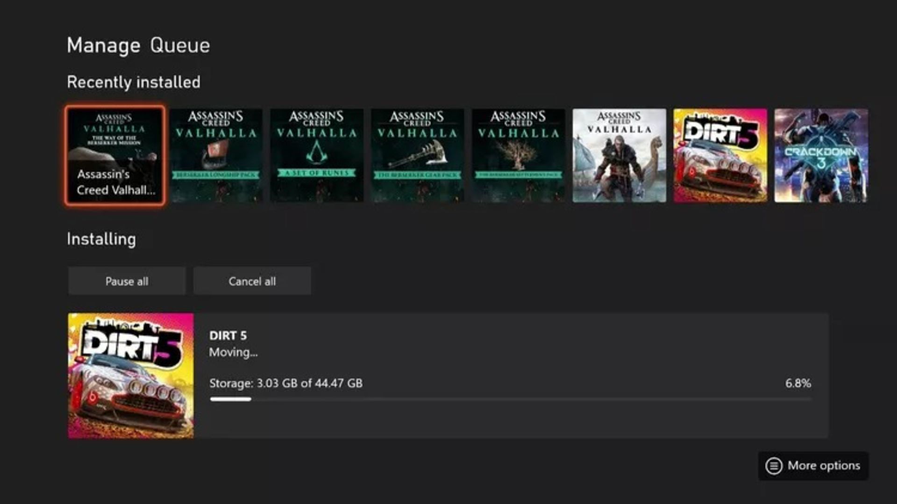Click the More options menu icon
This screenshot has height=504, width=897.
pos(774,466)
